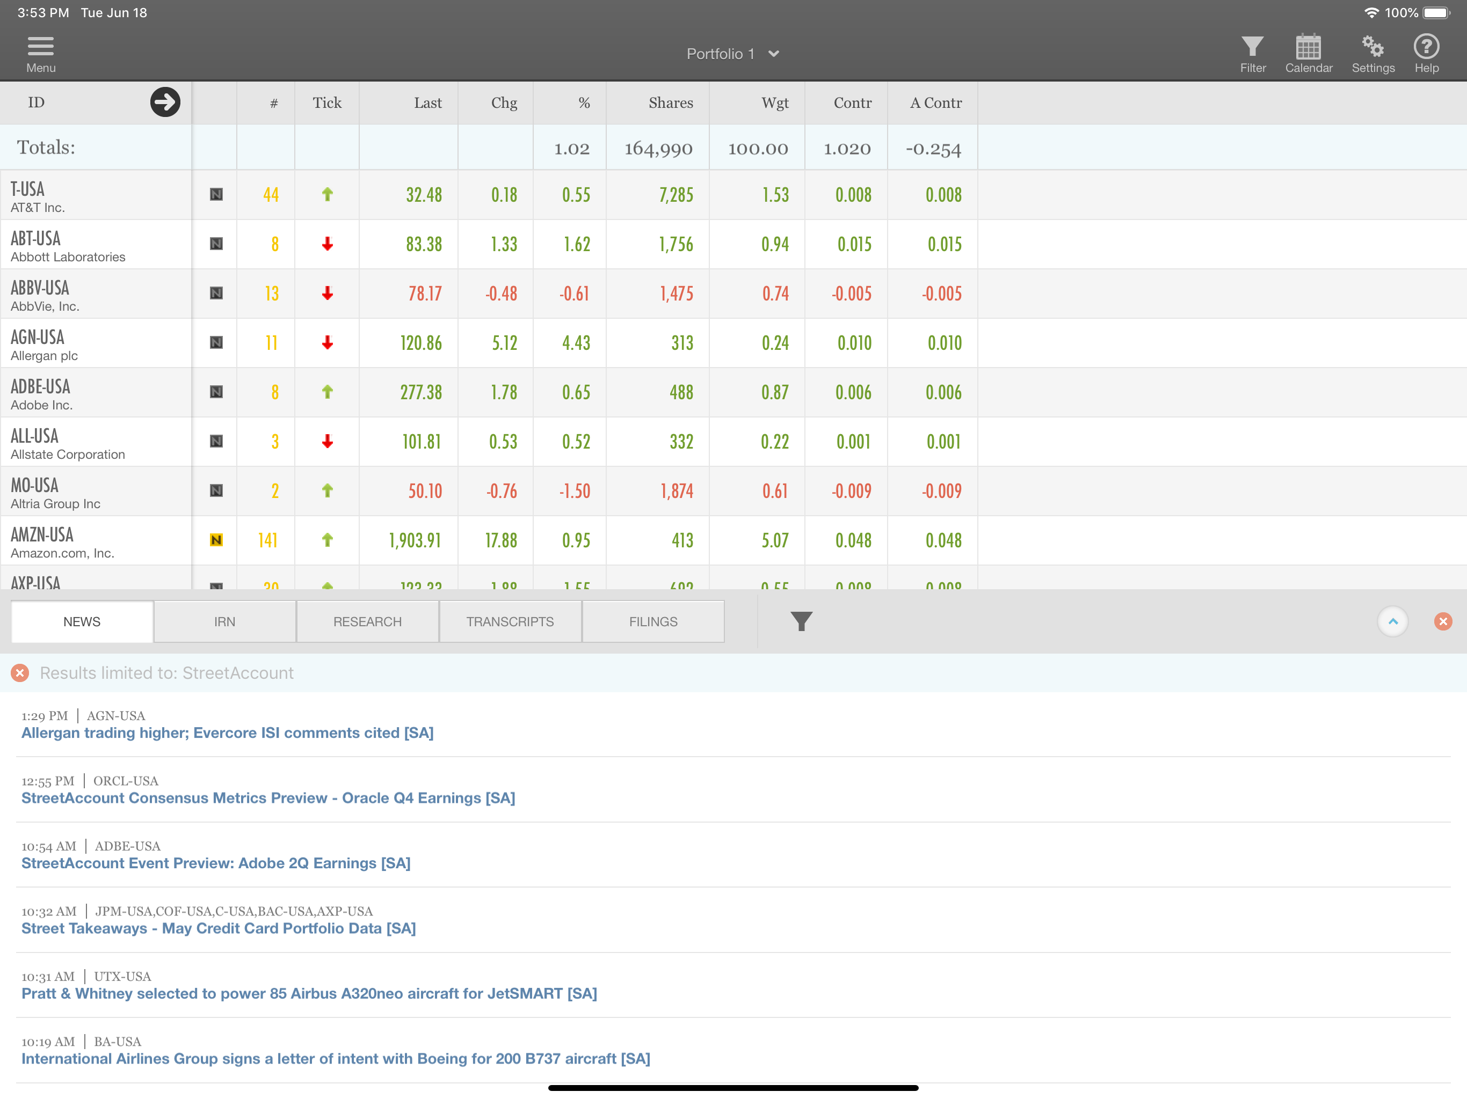The width and height of the screenshot is (1467, 1099).
Task: Select the NEWS tab
Action: 82,622
